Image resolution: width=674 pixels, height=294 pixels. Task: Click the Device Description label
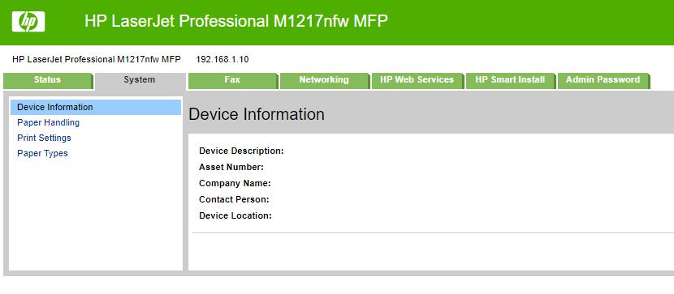pyautogui.click(x=241, y=151)
